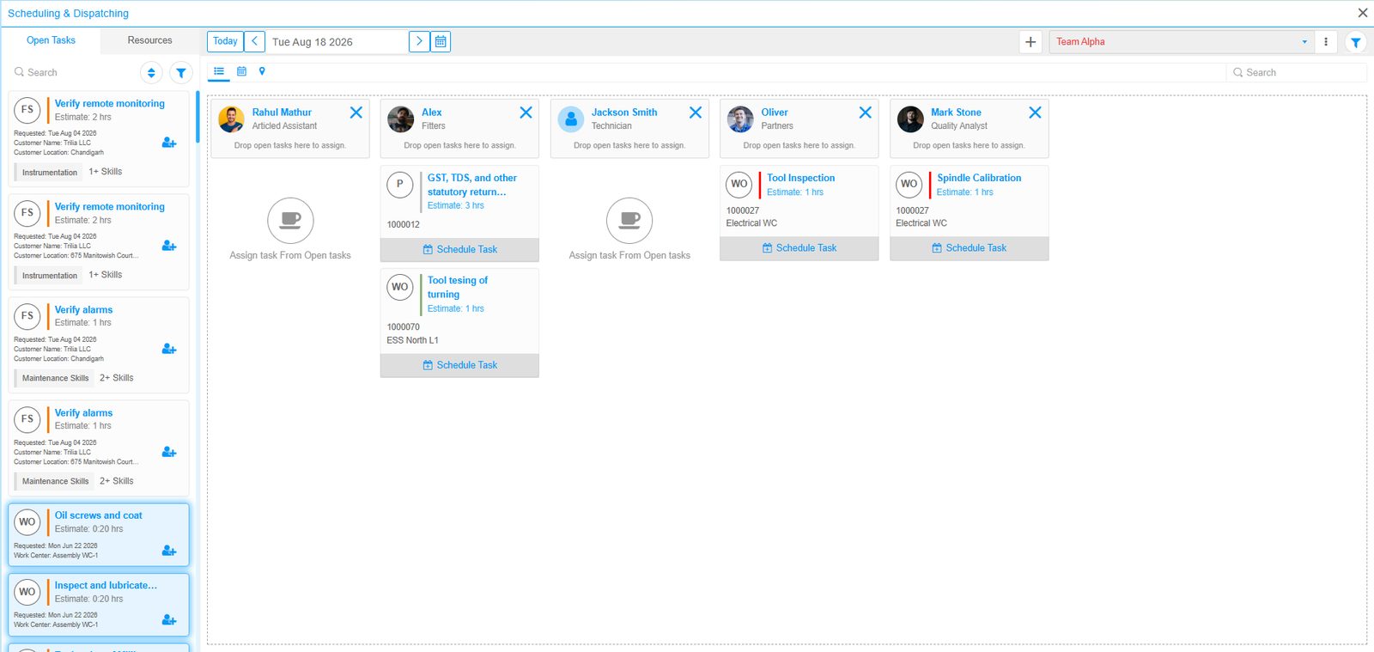Schedule the Tool Inspection task
The image size is (1374, 652).
click(799, 248)
